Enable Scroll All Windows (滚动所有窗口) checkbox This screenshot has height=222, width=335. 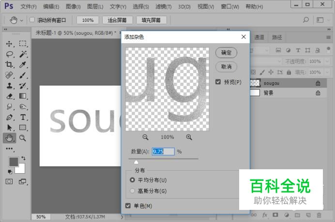point(32,20)
